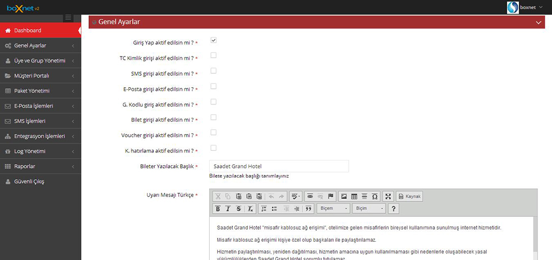Click the editor help question mark
The width and height of the screenshot is (552, 260).
click(x=393, y=209)
